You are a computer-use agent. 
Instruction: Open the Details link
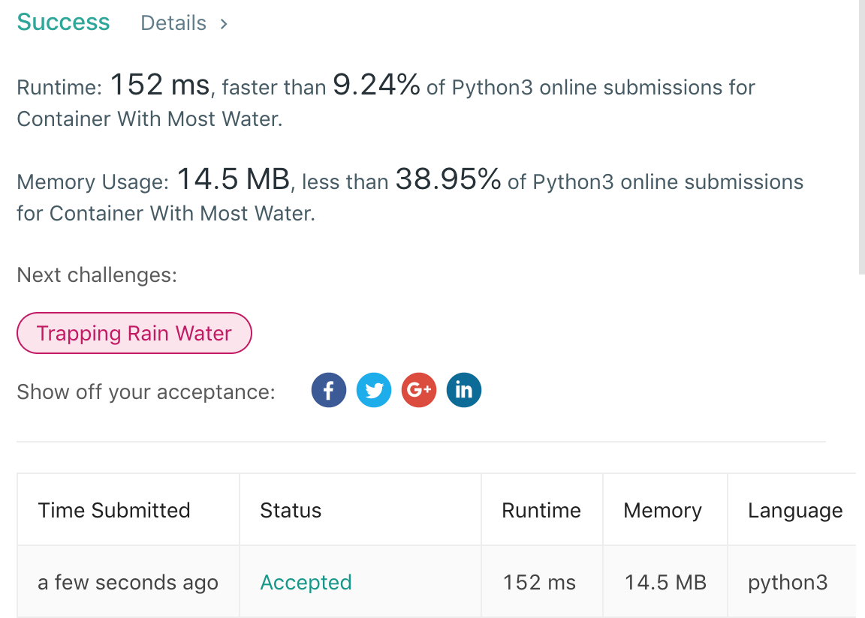pos(173,23)
